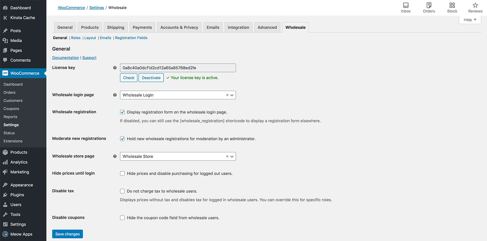Click the Plugins plug icon

(5, 195)
